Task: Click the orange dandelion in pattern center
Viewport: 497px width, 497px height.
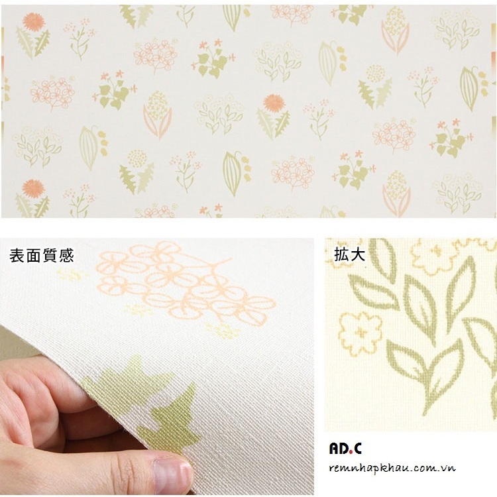Action: 274,103
